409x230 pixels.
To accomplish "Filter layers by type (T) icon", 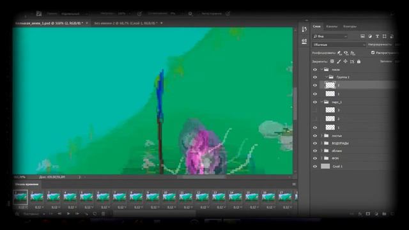I will click(x=377, y=36).
